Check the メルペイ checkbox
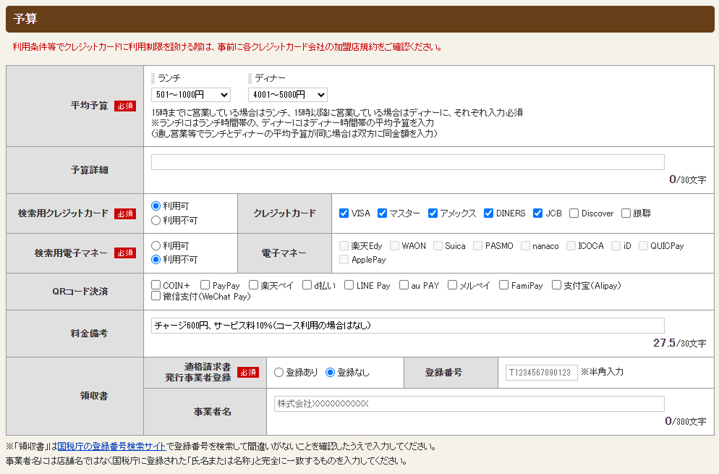The height and width of the screenshot is (474, 719). (452, 285)
